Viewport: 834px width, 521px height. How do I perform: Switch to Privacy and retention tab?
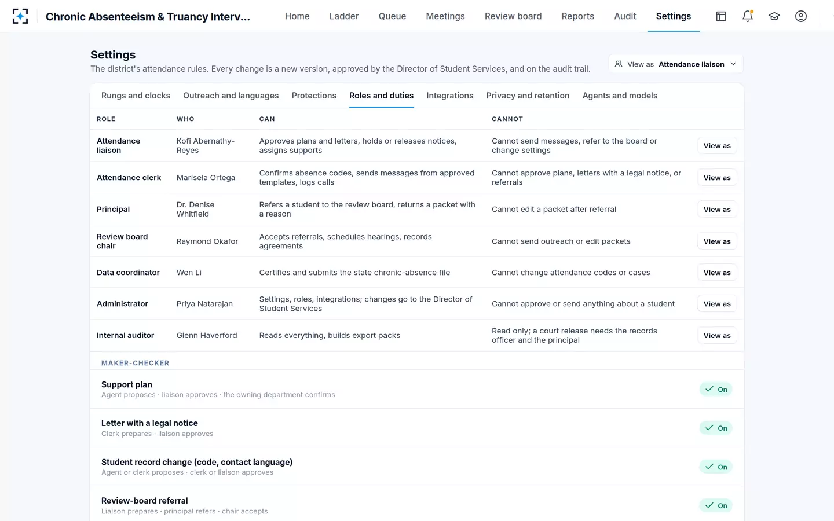(528, 96)
